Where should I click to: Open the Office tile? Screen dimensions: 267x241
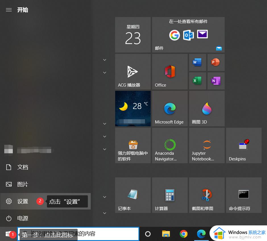[170, 72]
